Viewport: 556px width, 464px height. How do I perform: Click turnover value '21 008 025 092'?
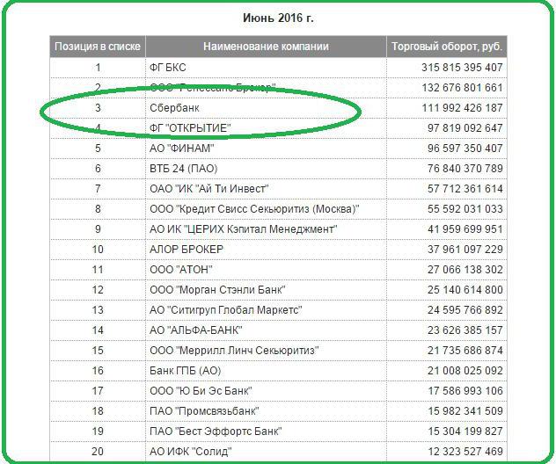(x=465, y=371)
